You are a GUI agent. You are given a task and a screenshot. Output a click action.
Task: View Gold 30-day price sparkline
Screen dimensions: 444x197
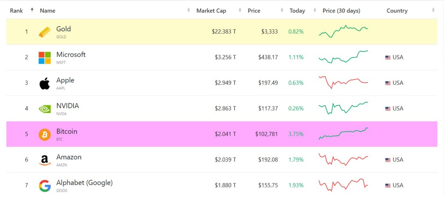[343, 31]
